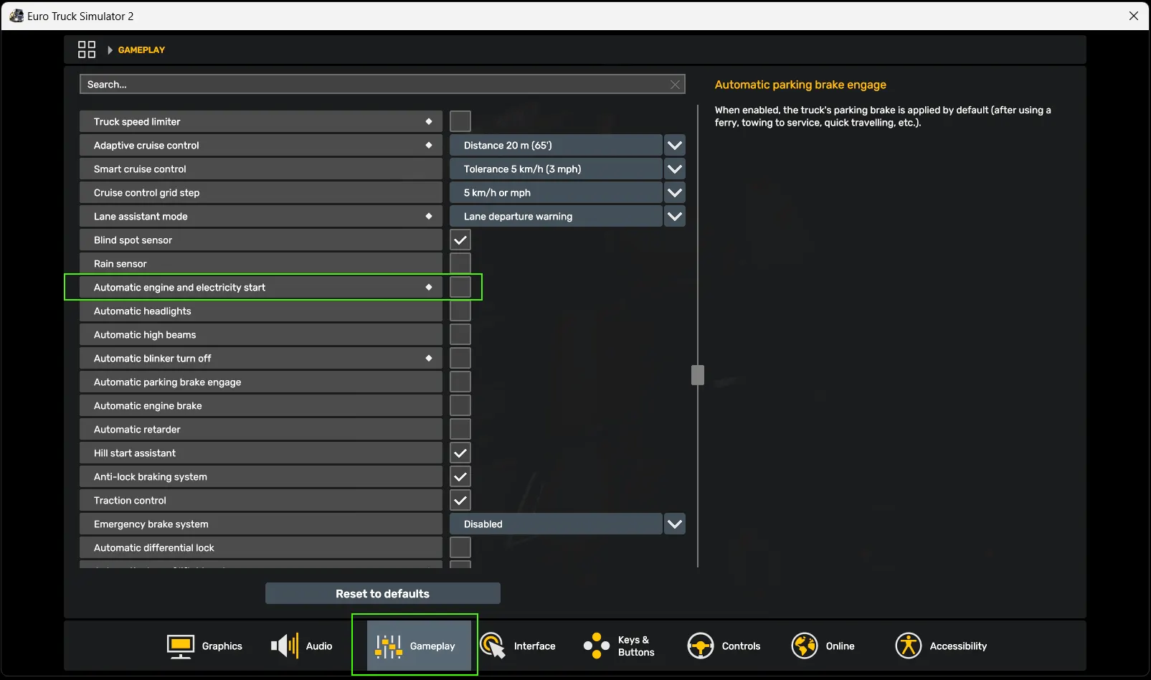The height and width of the screenshot is (680, 1151).
Task: Uncheck the Anti-lock braking system checkbox
Action: tap(460, 476)
